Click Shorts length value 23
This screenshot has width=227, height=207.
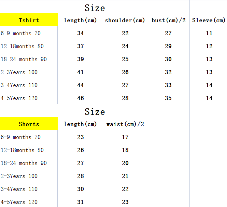click(80, 137)
